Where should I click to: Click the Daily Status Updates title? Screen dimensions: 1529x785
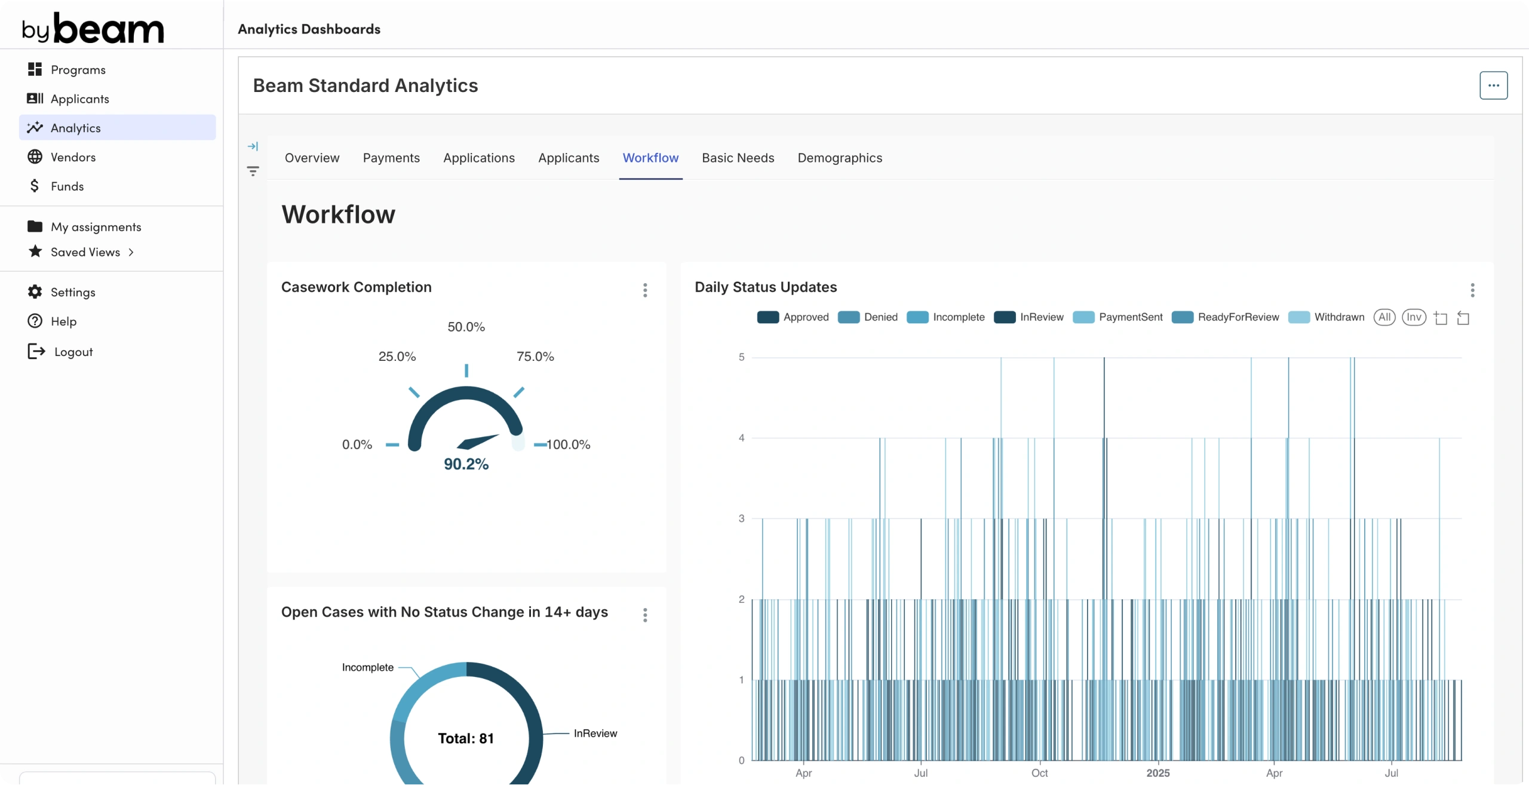766,287
